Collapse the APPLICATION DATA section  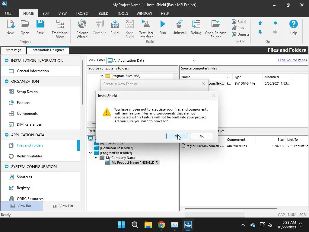pos(7,135)
